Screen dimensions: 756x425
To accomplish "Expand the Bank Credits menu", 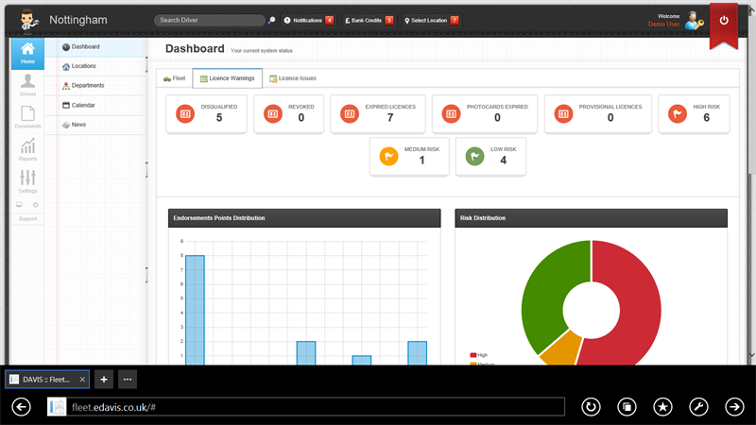I will point(369,20).
